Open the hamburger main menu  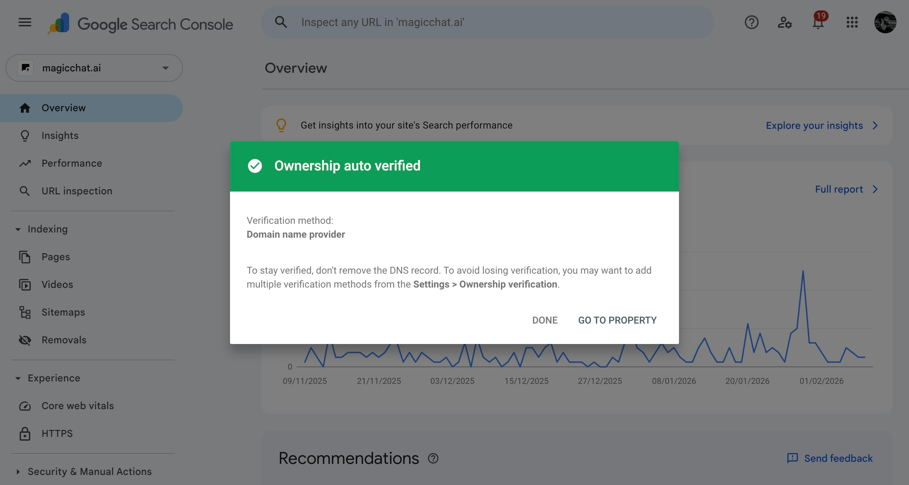pyautogui.click(x=25, y=22)
